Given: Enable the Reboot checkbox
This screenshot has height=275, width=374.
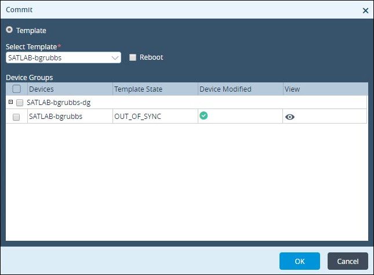Looking at the screenshot, I should pos(133,57).
